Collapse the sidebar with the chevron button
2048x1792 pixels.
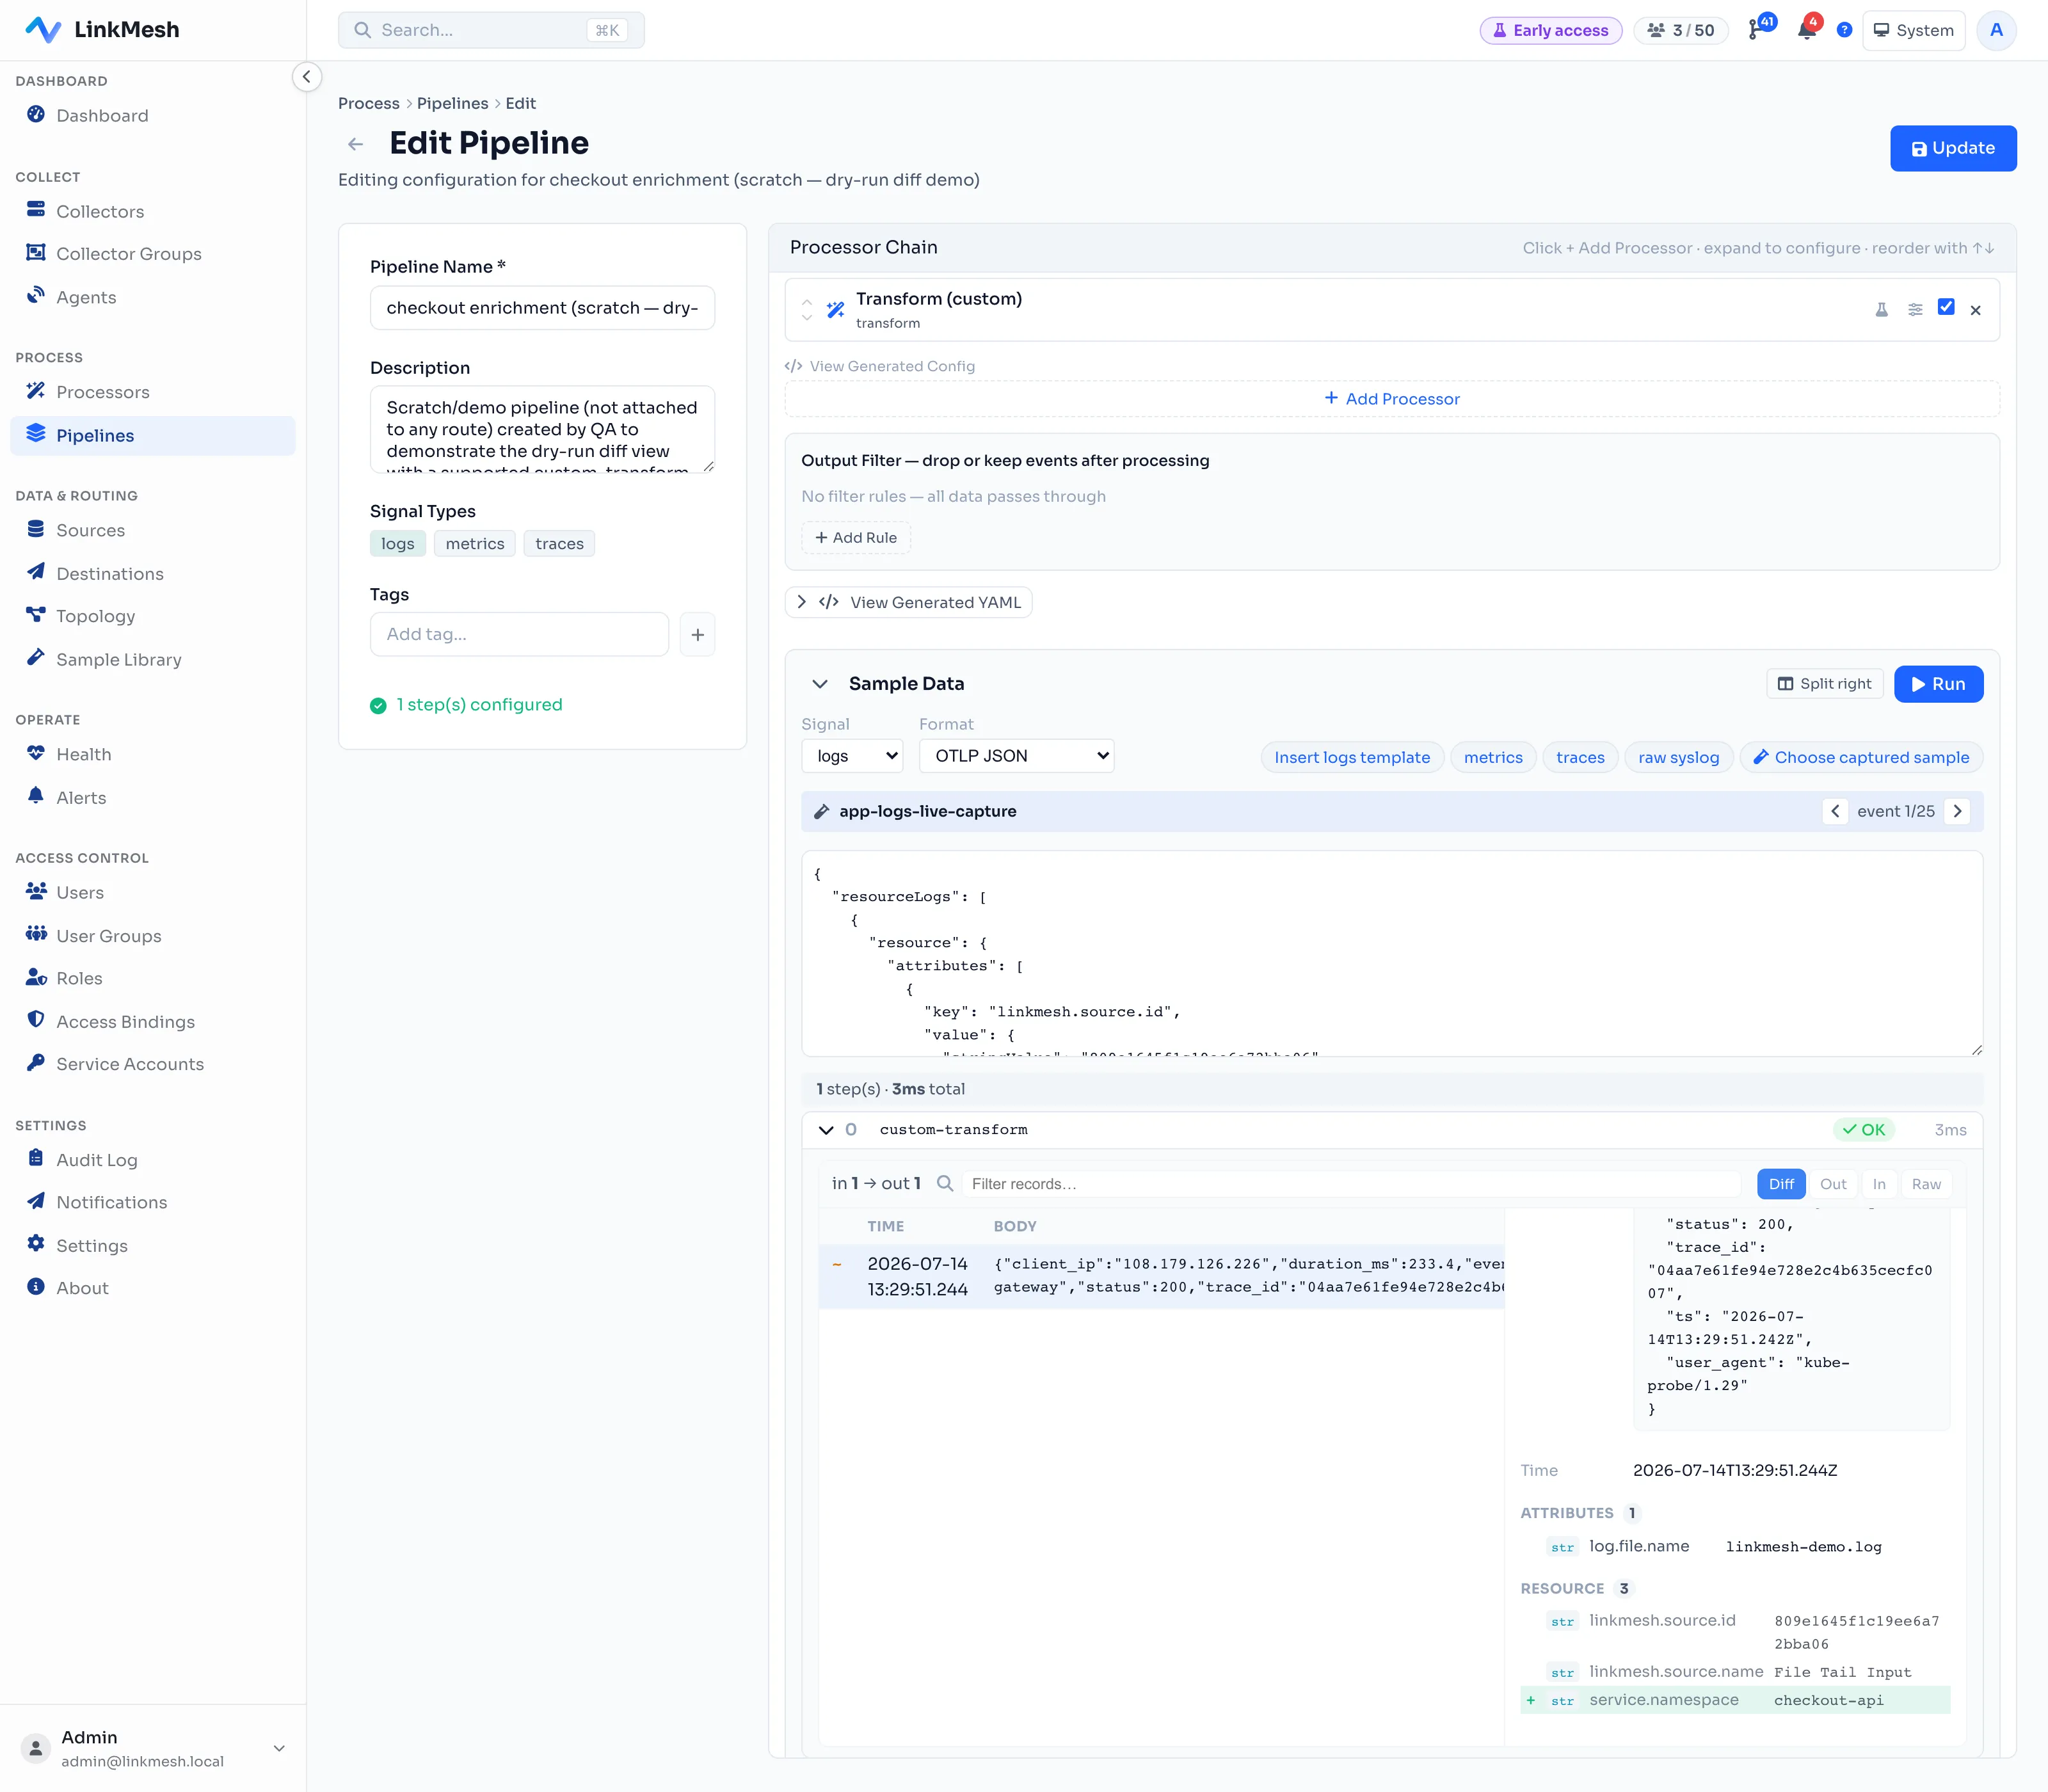point(307,77)
